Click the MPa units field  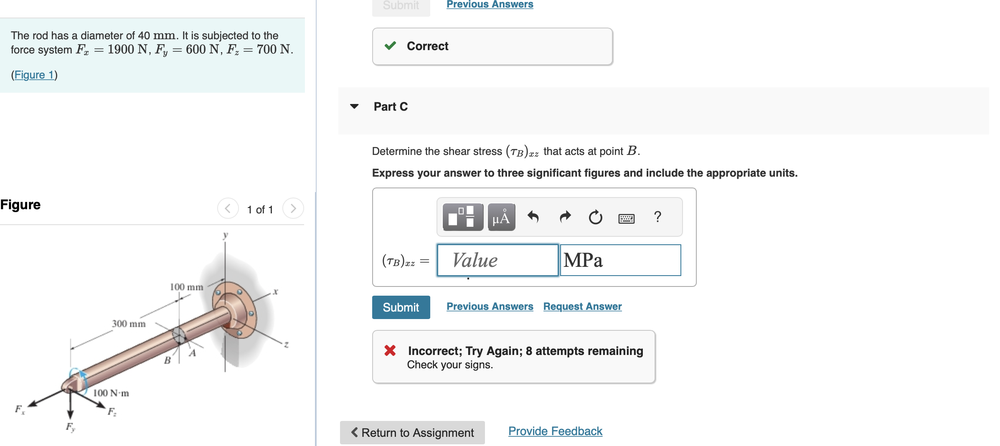(620, 260)
